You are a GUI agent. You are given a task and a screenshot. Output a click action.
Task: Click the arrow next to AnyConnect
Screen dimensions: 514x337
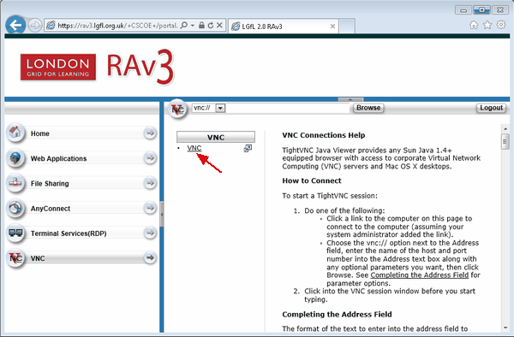[150, 208]
